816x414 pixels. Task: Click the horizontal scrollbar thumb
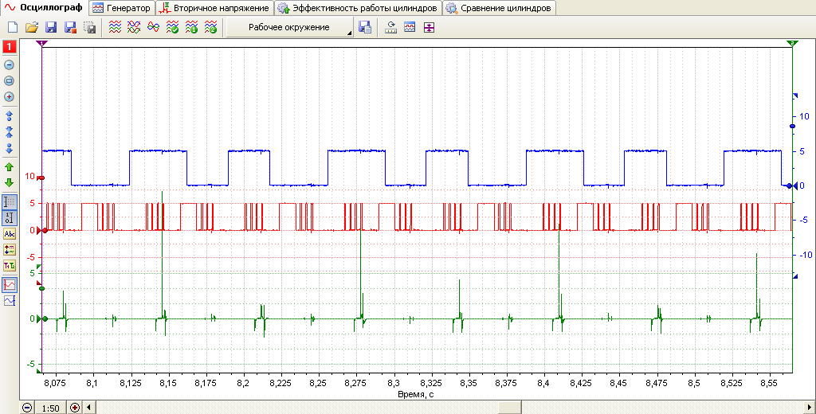[x=509, y=408]
